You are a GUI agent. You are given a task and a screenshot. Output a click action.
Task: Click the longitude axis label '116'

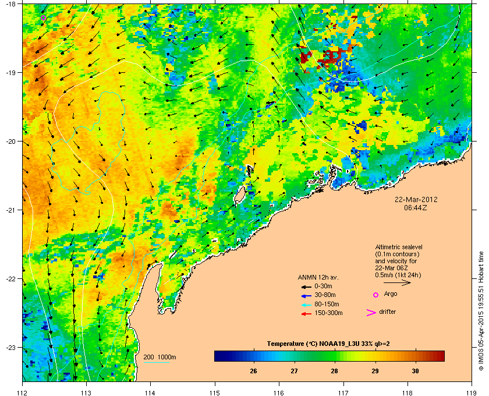pos(279,393)
